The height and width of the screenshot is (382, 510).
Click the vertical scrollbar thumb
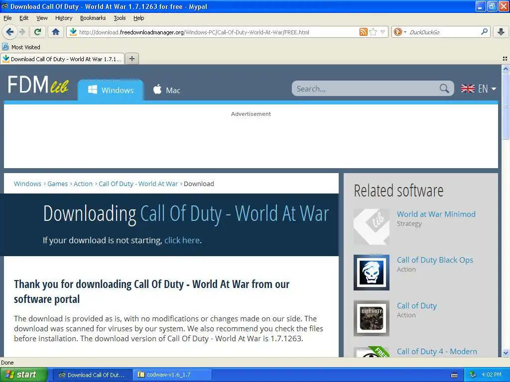506,106
